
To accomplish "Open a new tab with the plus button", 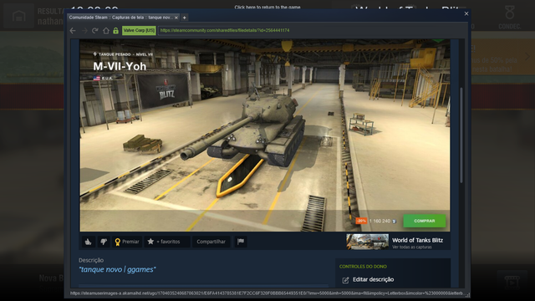I will point(184,18).
